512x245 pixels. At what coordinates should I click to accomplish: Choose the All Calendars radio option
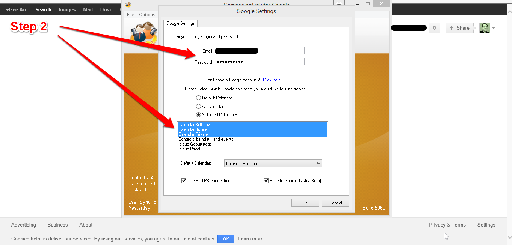tap(199, 107)
